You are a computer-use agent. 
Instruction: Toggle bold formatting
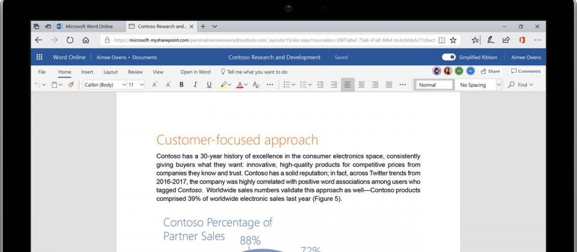[182, 85]
